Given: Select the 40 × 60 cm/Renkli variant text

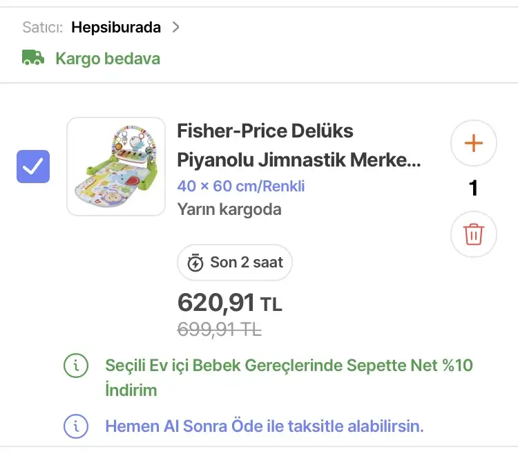Looking at the screenshot, I should (241, 186).
